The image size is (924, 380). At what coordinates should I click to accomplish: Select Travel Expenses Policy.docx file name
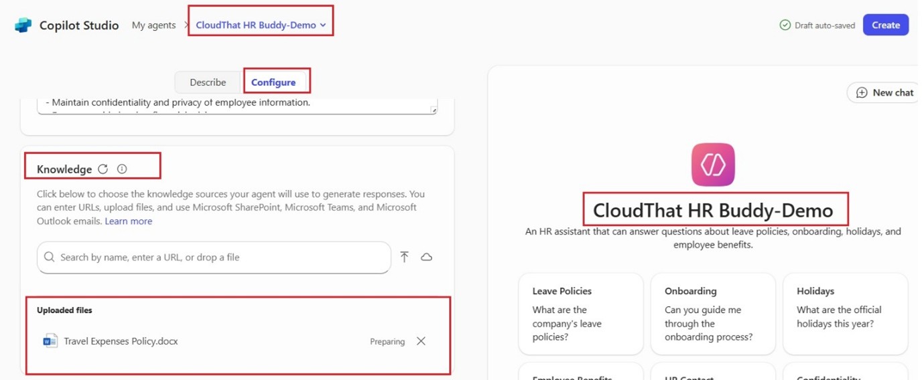pos(121,341)
